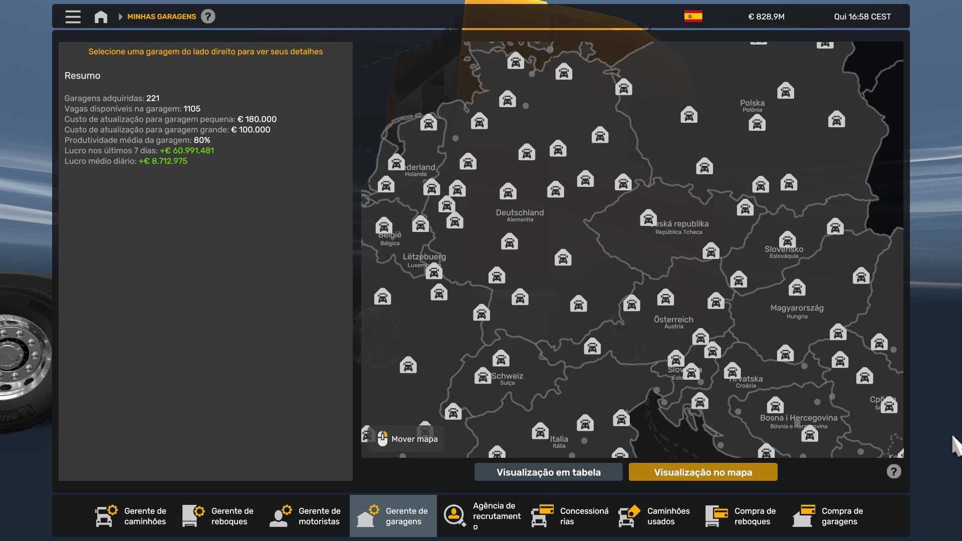Open Gerente de caminhões
Image resolution: width=962 pixels, height=541 pixels.
coord(131,516)
